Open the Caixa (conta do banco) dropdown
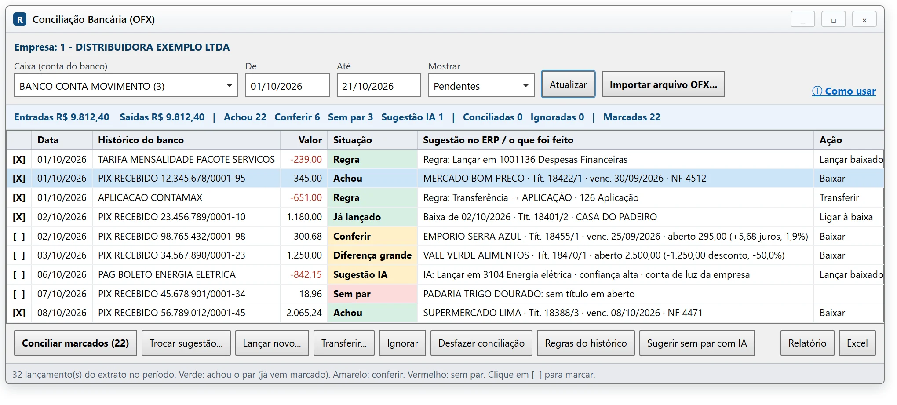This screenshot has width=897, height=405. pyautogui.click(x=126, y=85)
